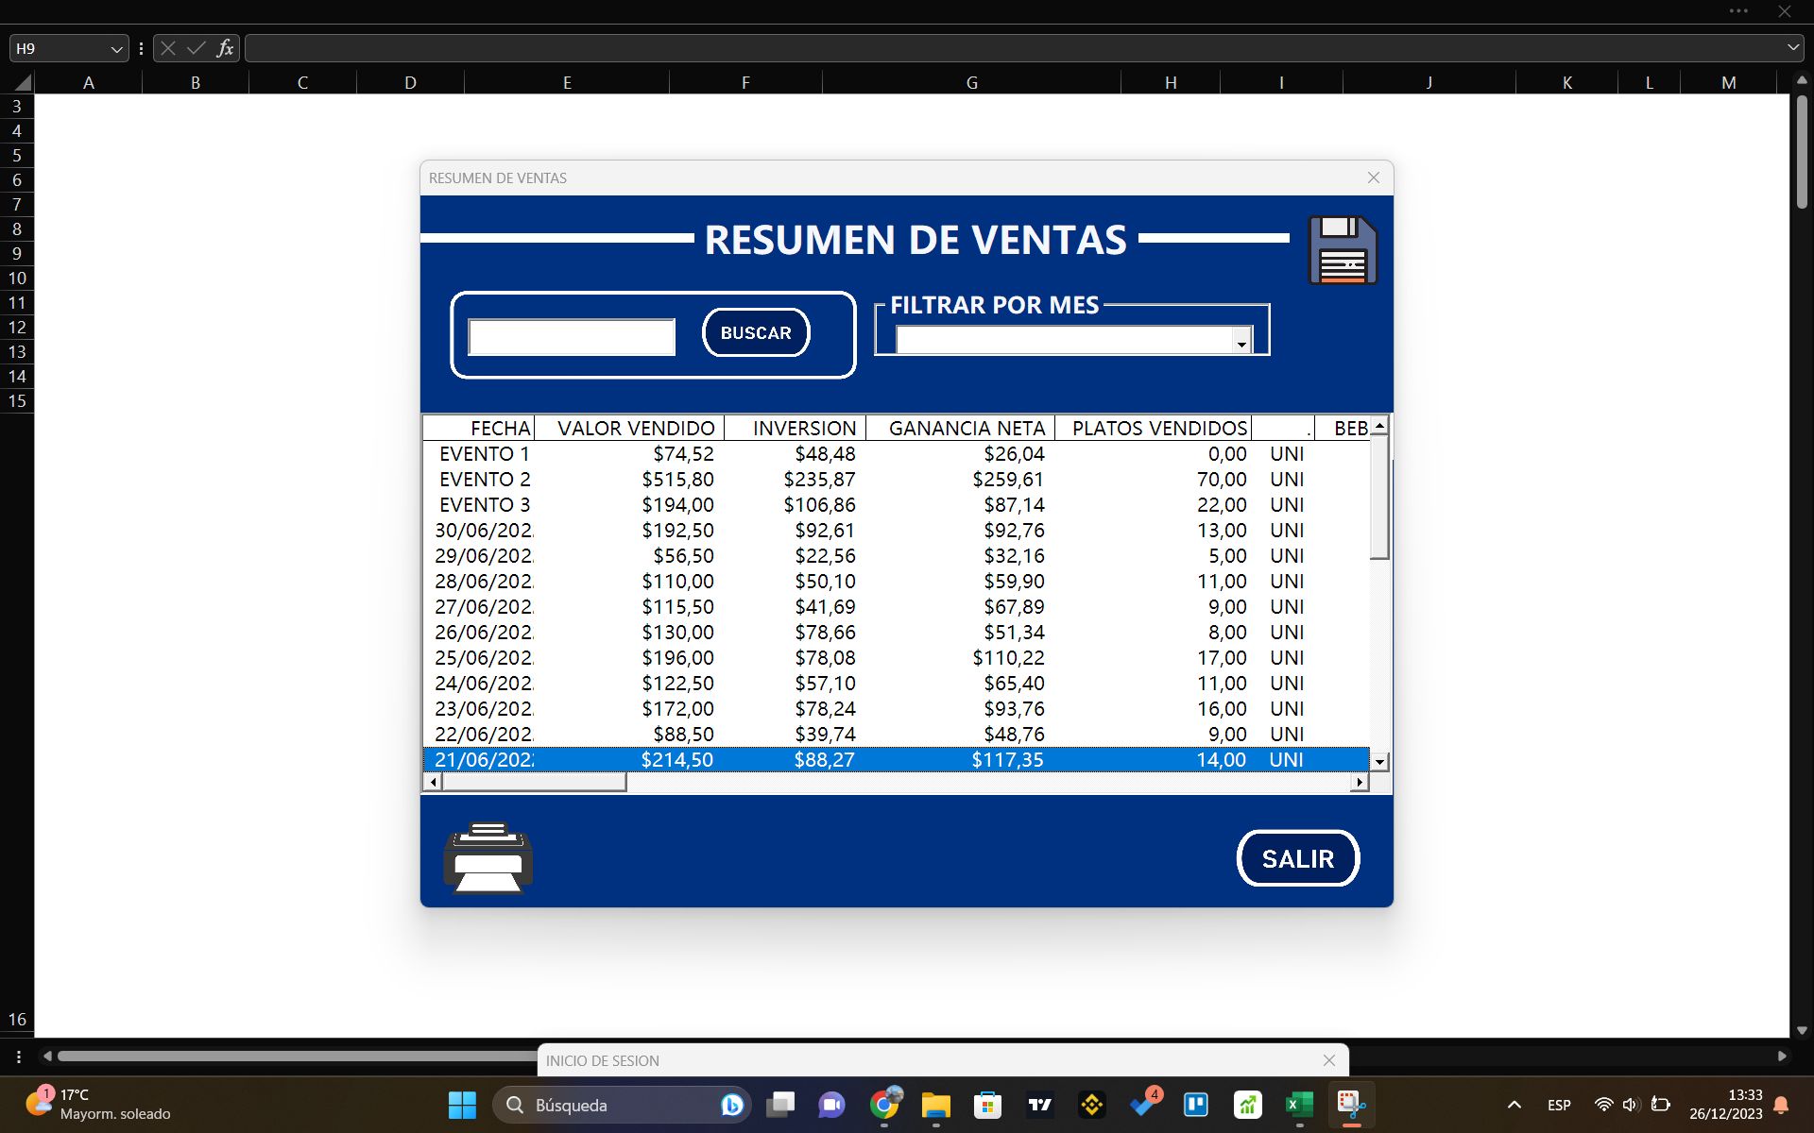Click the BUSCAR button
The image size is (1814, 1133).
[755, 332]
